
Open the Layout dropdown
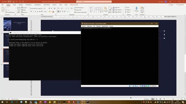point(24,8)
